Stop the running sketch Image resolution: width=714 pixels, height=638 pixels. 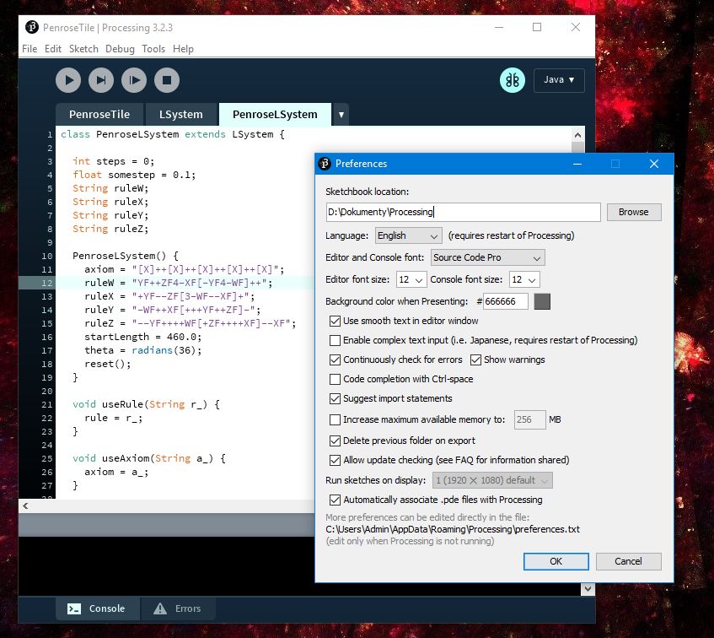[x=167, y=80]
